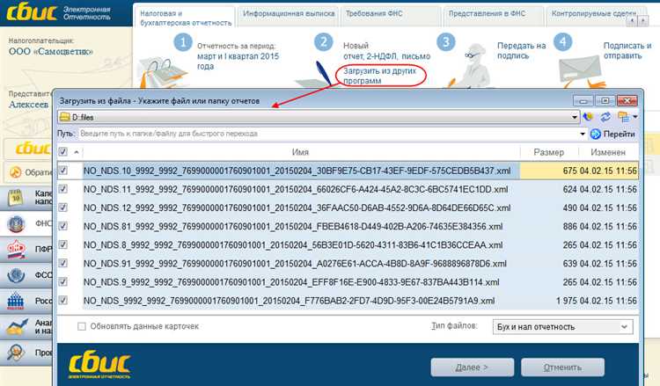The width and height of the screenshot is (660, 386).
Task: Sort files by the Размер column header
Action: tap(549, 152)
